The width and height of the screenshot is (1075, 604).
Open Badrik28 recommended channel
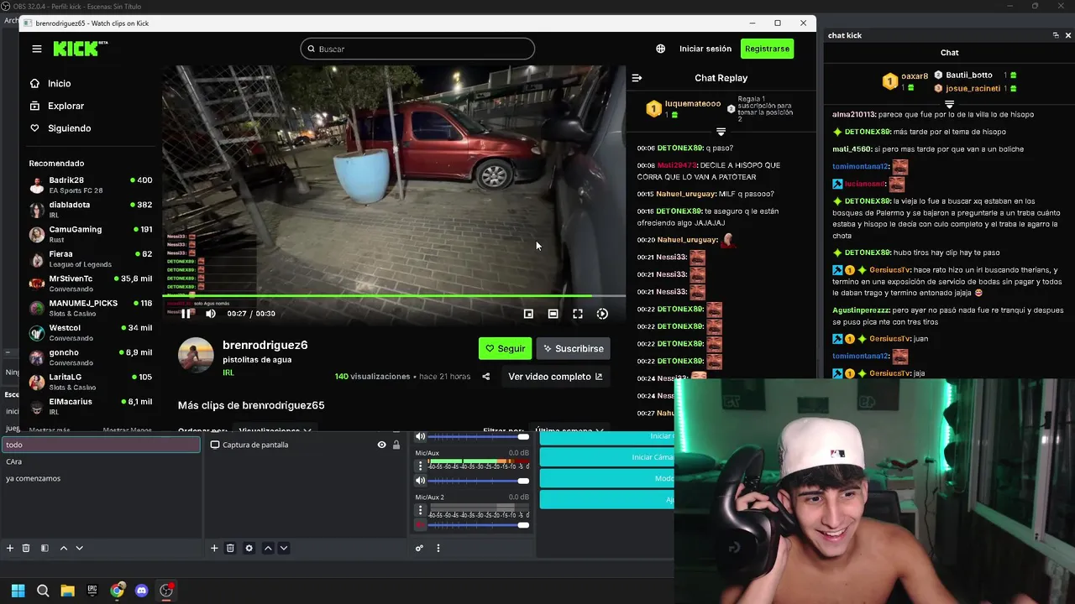click(91, 185)
